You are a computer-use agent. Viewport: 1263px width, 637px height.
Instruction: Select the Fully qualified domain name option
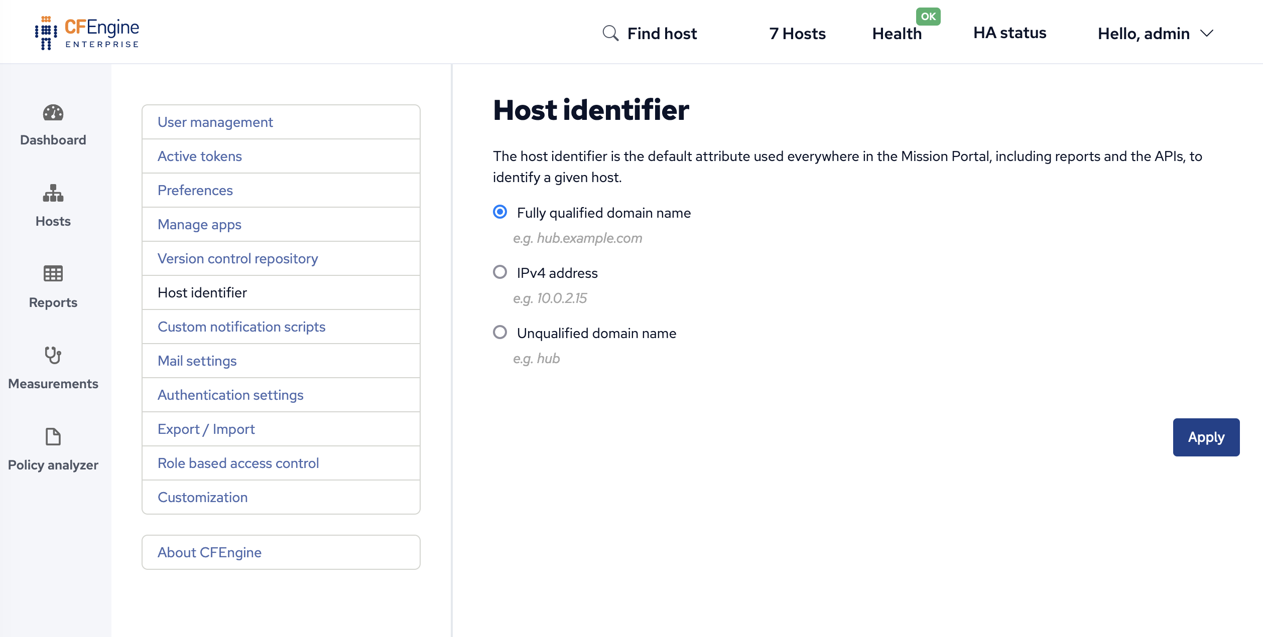[x=499, y=212]
